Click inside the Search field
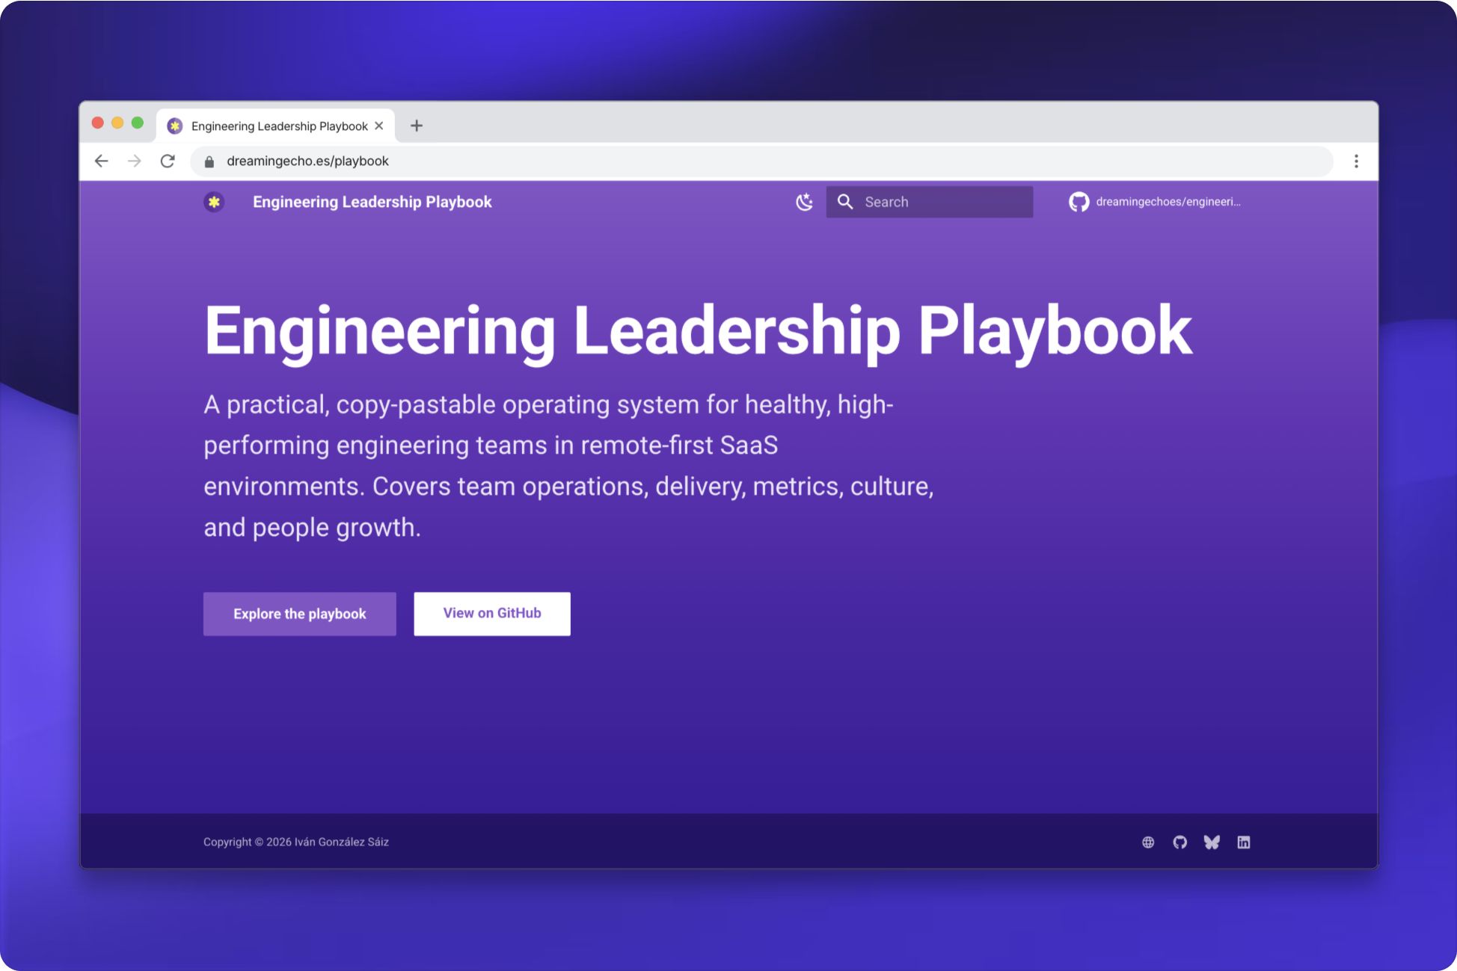Image resolution: width=1457 pixels, height=971 pixels. tap(935, 202)
